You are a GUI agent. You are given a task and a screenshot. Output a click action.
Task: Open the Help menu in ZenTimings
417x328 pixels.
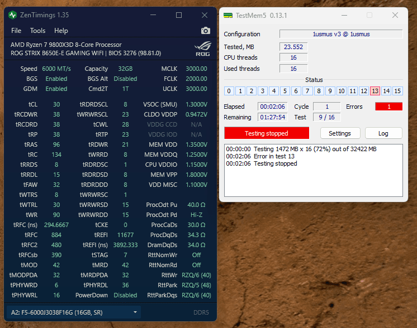click(61, 31)
